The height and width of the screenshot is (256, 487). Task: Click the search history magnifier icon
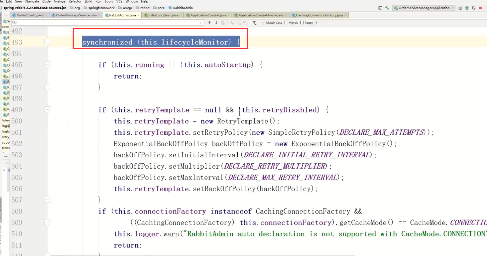15,23
